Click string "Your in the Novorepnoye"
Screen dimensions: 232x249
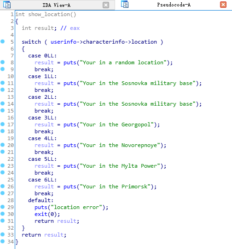120,145
